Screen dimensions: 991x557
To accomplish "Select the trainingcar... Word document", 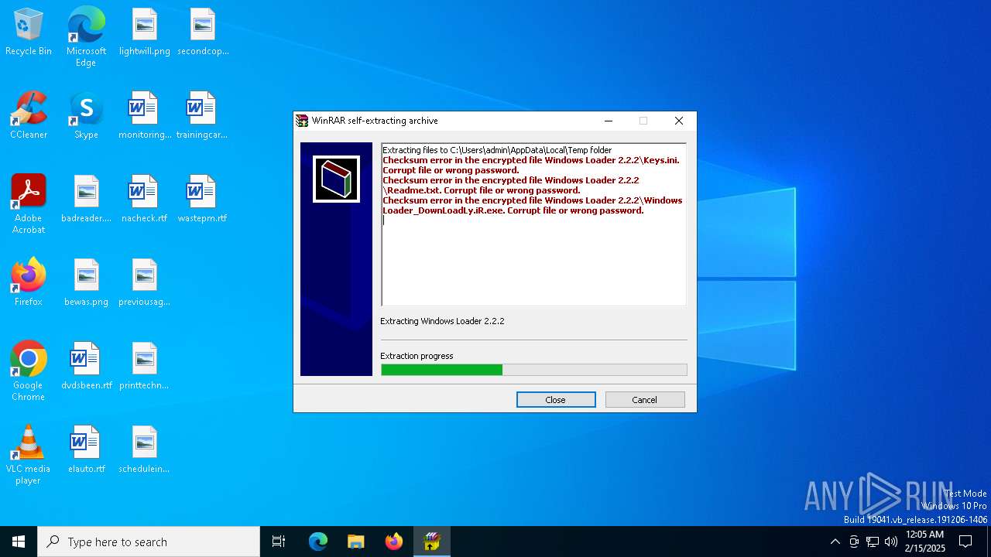I will pyautogui.click(x=202, y=115).
